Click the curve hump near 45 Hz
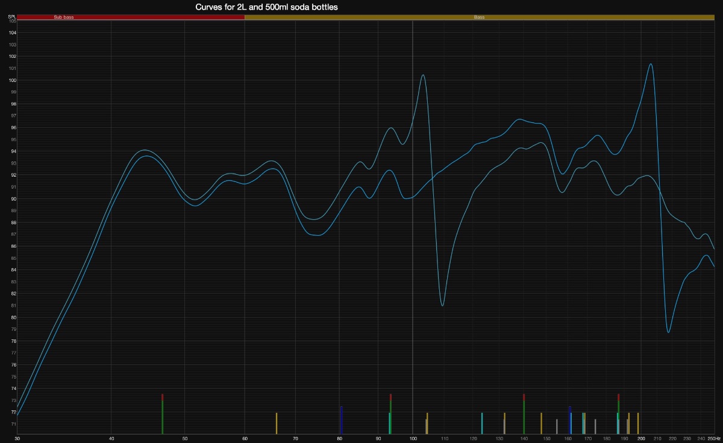Image resolution: width=723 pixels, height=443 pixels. 145,150
